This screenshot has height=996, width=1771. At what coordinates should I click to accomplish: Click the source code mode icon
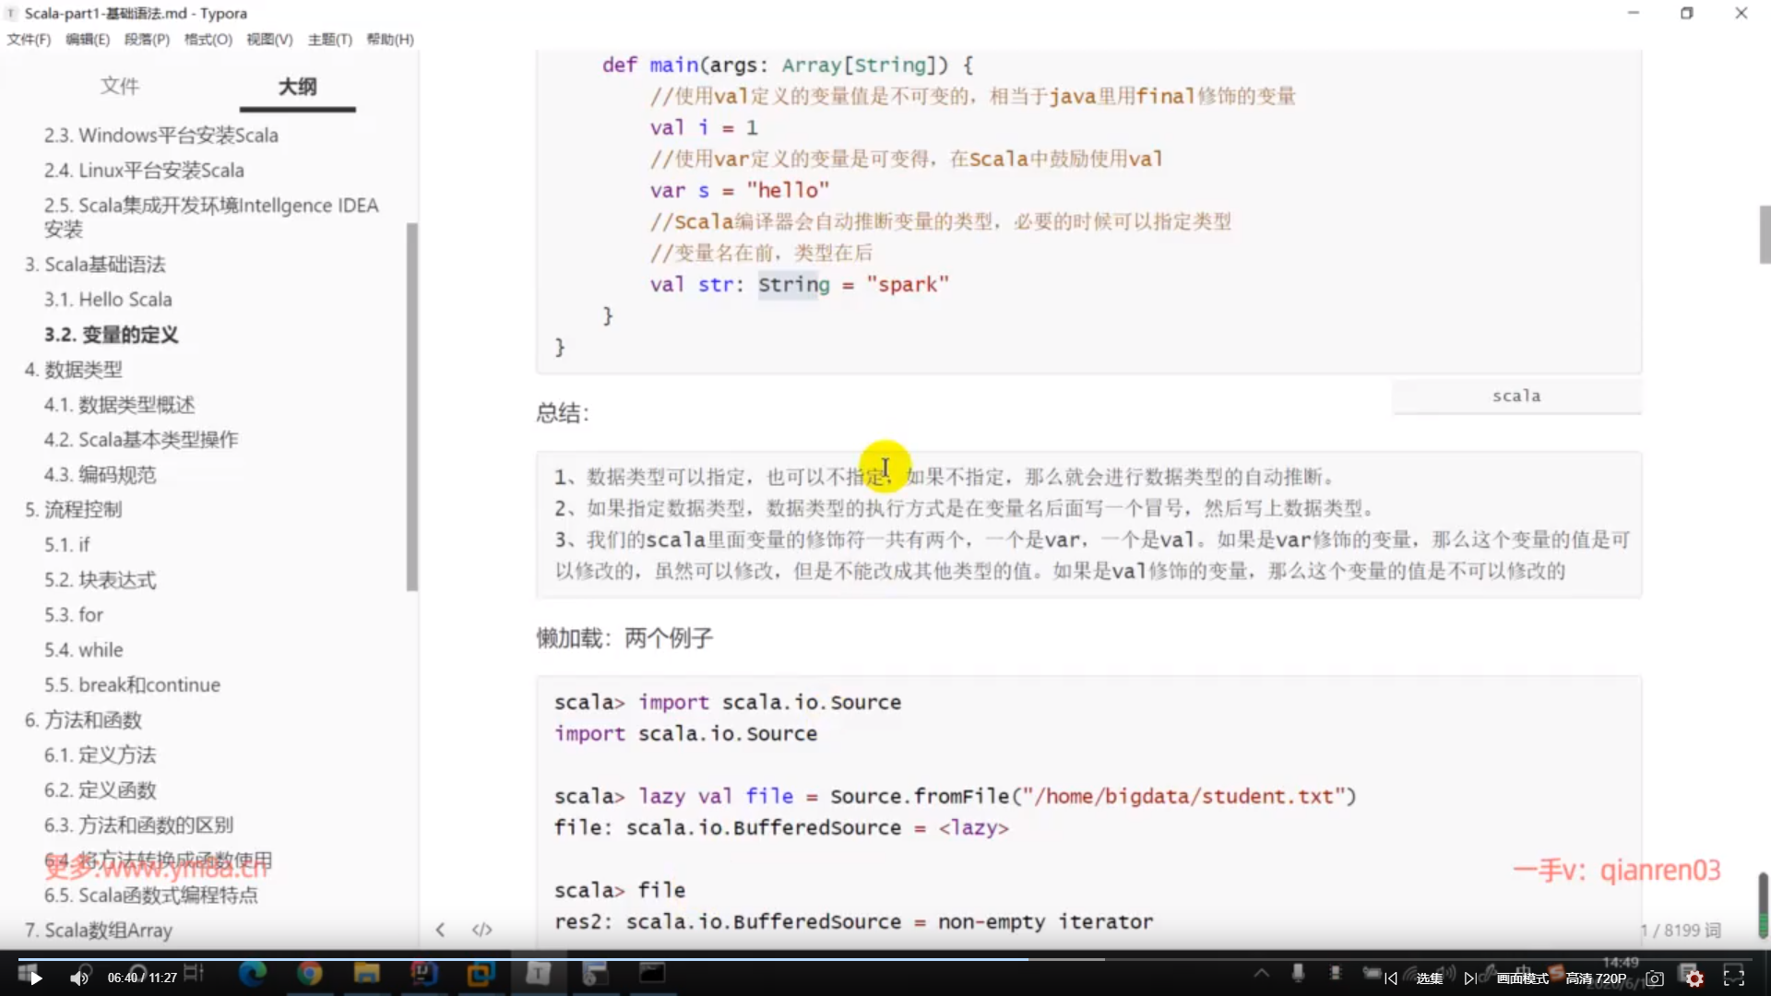click(481, 930)
